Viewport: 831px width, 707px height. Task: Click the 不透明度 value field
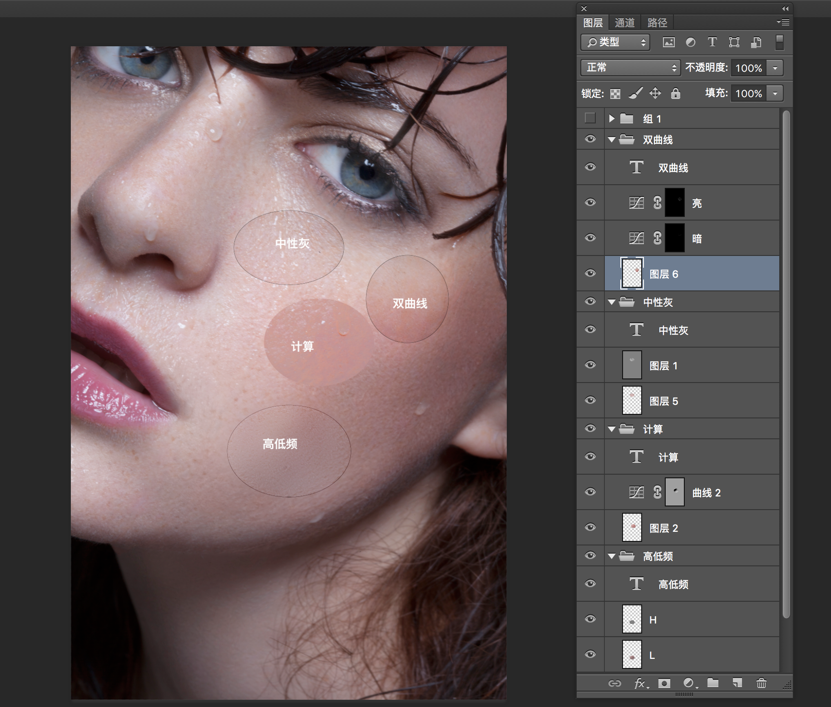749,68
